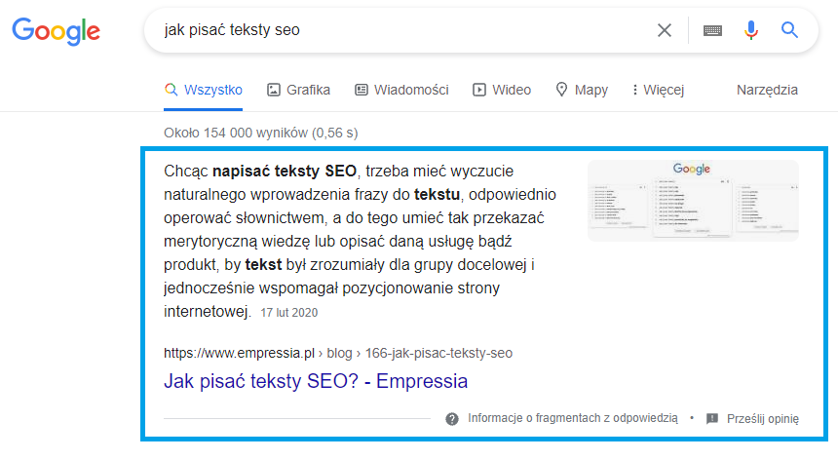838x460 pixels.
Task: Expand the Więcej menu
Action: (x=658, y=90)
